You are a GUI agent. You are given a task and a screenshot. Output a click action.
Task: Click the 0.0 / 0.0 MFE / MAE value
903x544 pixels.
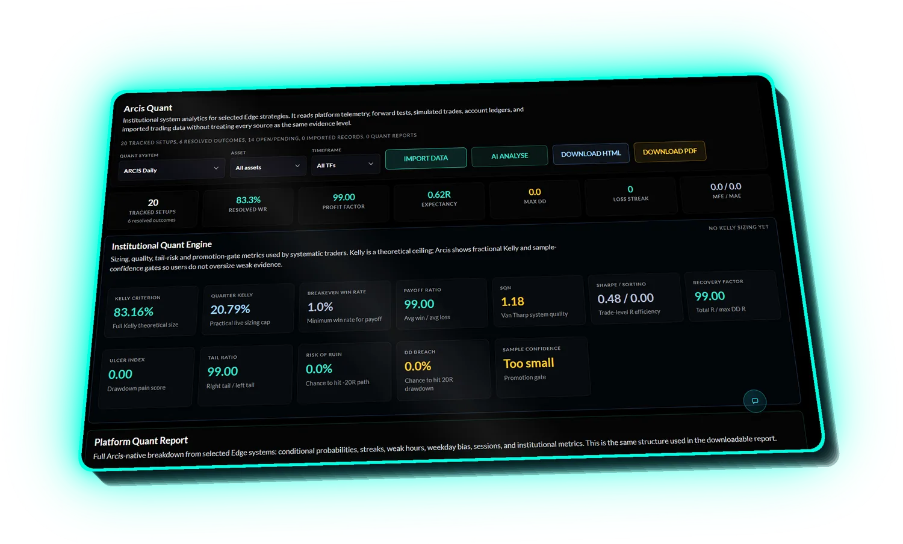[x=726, y=187]
